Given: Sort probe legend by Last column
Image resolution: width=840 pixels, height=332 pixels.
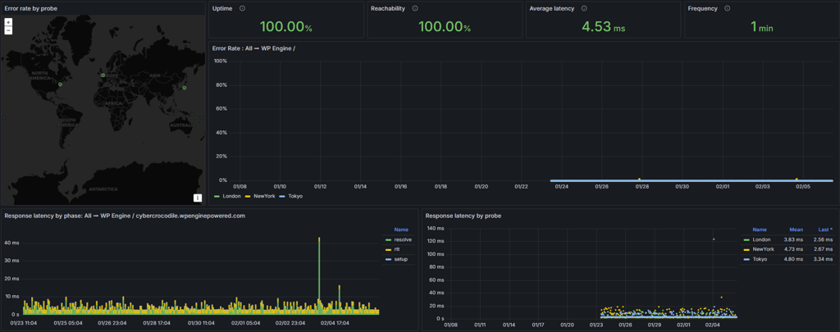Looking at the screenshot, I should [x=826, y=230].
